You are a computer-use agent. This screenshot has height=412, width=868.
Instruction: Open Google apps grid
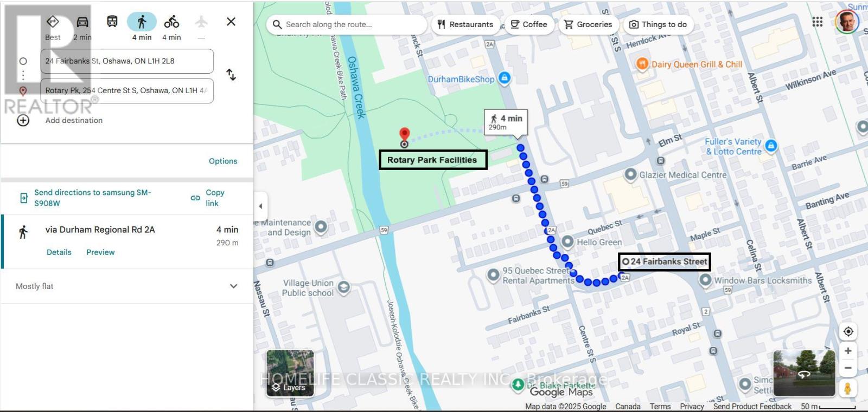pyautogui.click(x=817, y=22)
